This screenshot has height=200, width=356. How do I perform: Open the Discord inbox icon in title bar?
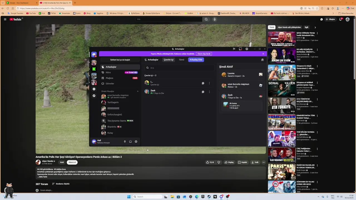pyautogui.click(x=241, y=49)
